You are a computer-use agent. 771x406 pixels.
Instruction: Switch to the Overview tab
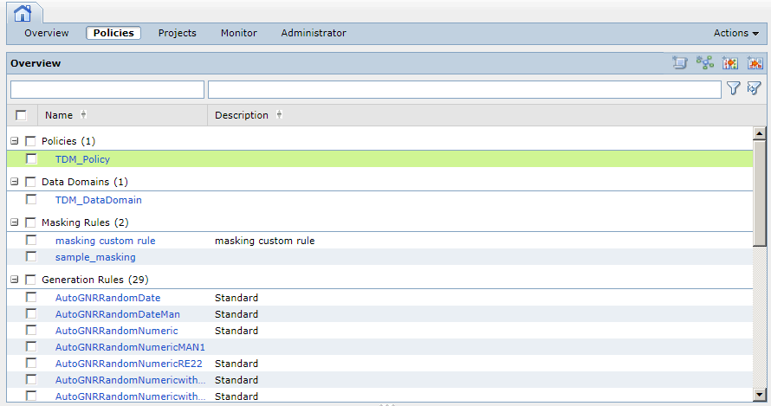coord(47,33)
